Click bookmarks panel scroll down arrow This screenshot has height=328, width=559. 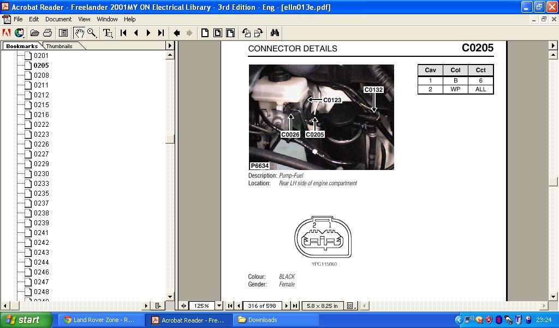170,297
